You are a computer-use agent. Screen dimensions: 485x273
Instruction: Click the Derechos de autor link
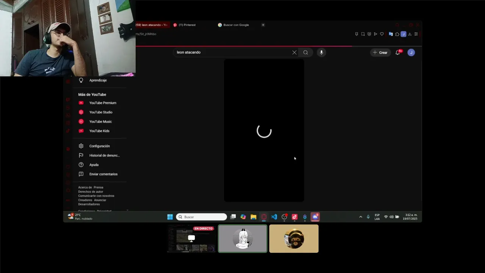tap(91, 191)
